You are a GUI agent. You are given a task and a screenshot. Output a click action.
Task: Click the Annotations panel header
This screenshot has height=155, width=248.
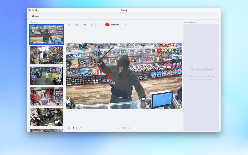(x=190, y=22)
